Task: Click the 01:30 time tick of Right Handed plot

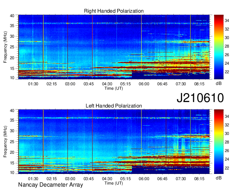Action: [33, 84]
